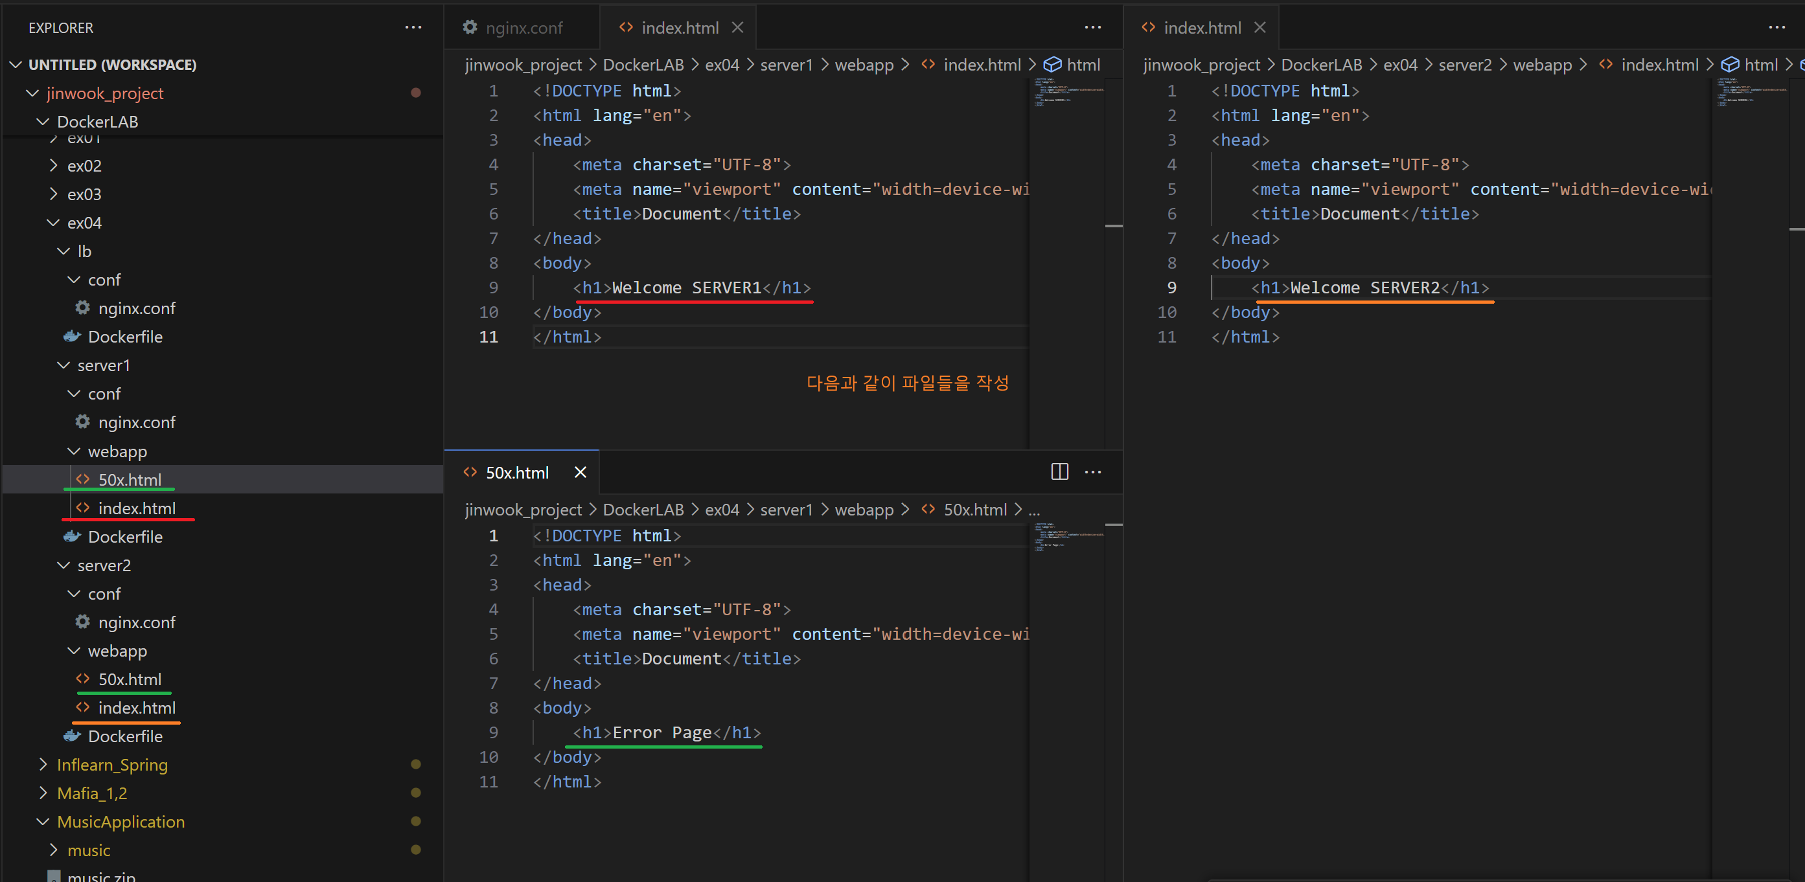Select index.html tab in left editor group
Screen dimensions: 1805x882
pos(679,28)
